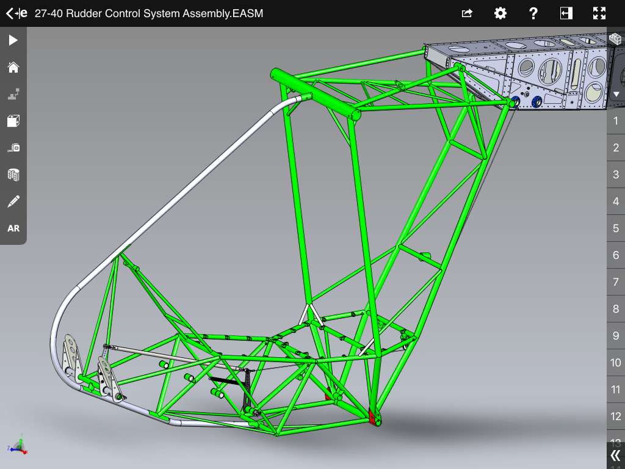Select view 8 in the right panel
The image size is (625, 469).
click(x=616, y=308)
